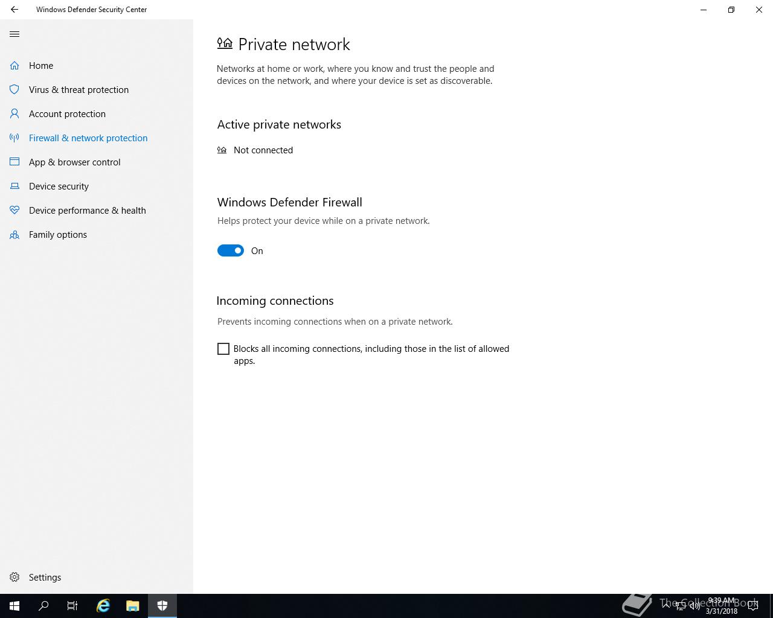Viewport: 773px width, 618px height.
Task: Click the 3/31/2018 date in taskbar
Action: (722, 611)
